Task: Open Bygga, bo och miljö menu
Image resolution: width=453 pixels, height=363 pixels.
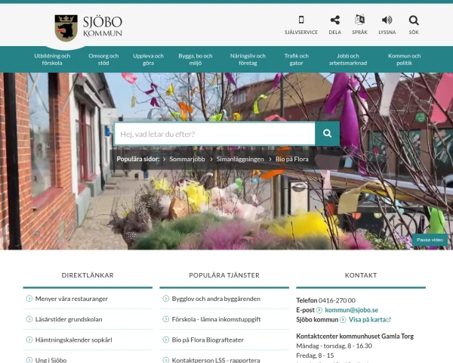Action: tap(196, 59)
